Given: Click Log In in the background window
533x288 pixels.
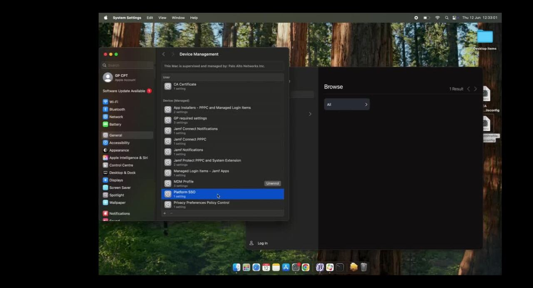Looking at the screenshot, I should click(262, 243).
